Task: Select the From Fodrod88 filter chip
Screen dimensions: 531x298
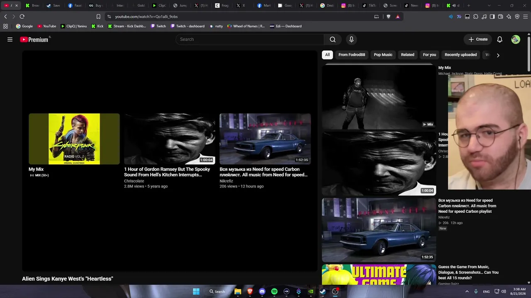Action: click(352, 55)
